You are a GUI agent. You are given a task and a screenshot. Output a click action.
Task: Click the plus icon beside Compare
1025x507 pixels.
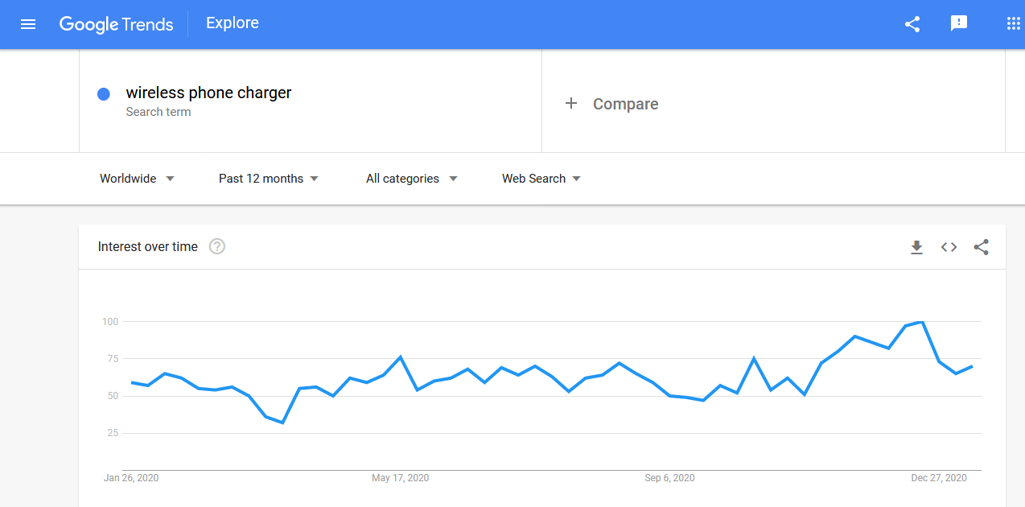tap(571, 103)
